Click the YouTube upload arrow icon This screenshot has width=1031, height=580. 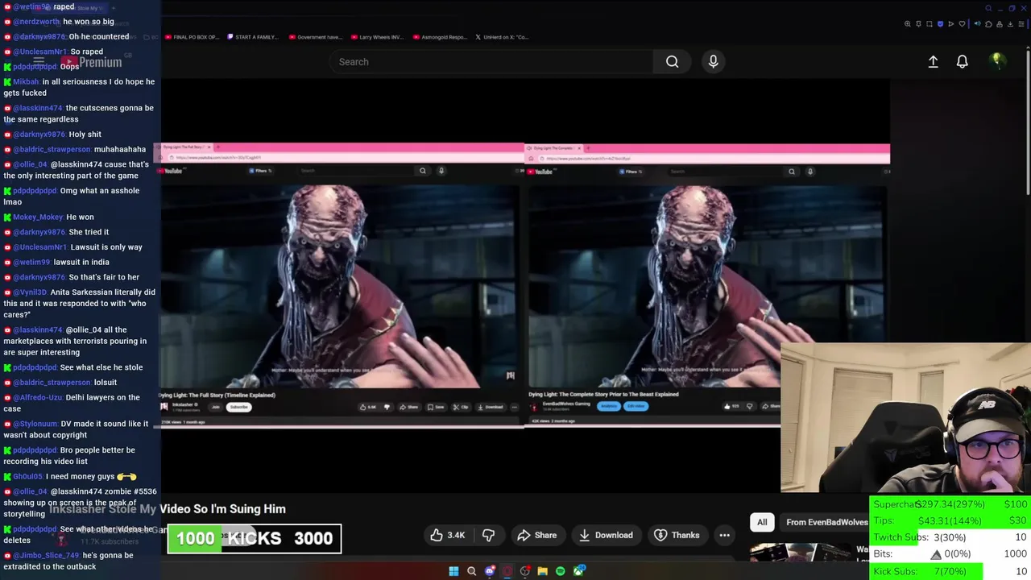pyautogui.click(x=933, y=62)
